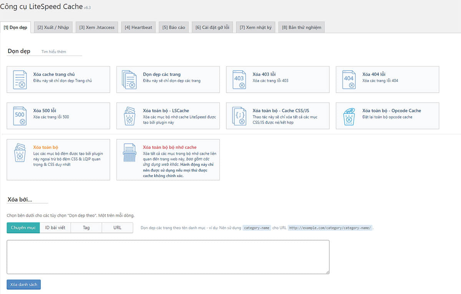The height and width of the screenshot is (294, 461).
Task: Click the text 'Xóa các trang lỗi 403'
Action: (270, 81)
